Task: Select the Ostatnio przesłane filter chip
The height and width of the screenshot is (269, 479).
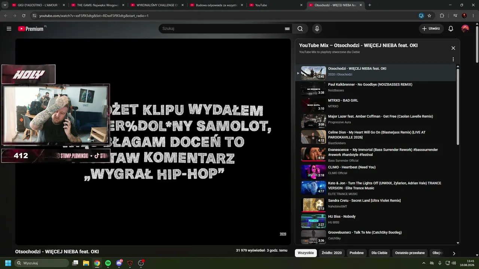Action: coord(410,253)
